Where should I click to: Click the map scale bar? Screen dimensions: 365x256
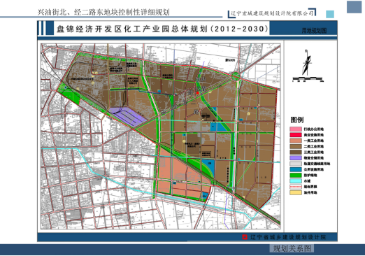(x=308, y=79)
